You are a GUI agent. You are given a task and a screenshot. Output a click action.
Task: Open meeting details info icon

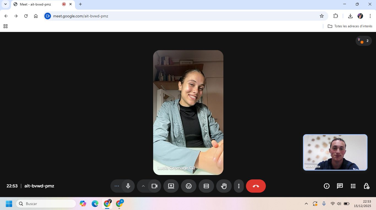point(326,186)
